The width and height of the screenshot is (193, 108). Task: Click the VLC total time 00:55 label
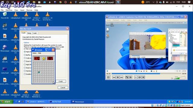[x=184, y=73]
